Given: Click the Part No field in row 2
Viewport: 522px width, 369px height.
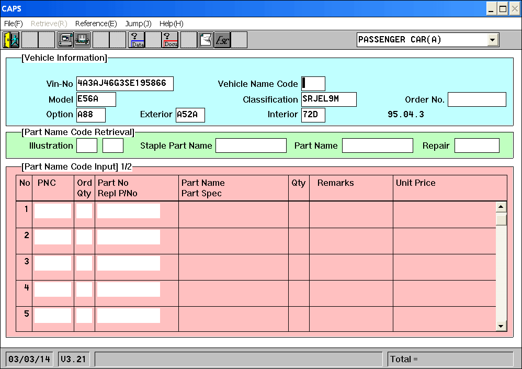Looking at the screenshot, I should (129, 237).
